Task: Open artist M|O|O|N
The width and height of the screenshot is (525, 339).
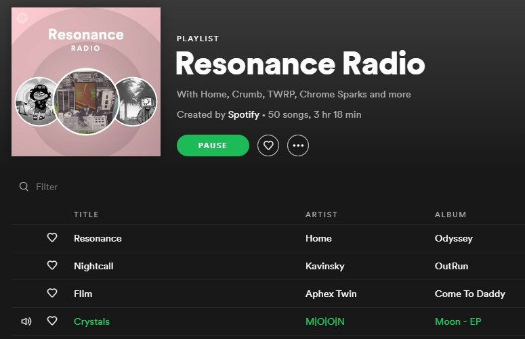Action: pos(324,321)
